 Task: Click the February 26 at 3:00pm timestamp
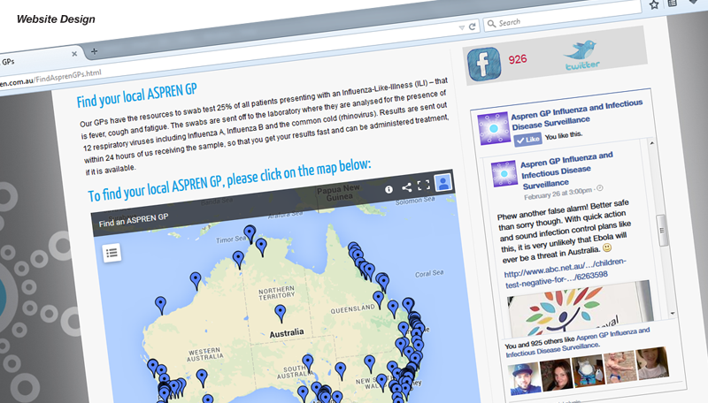[558, 194]
